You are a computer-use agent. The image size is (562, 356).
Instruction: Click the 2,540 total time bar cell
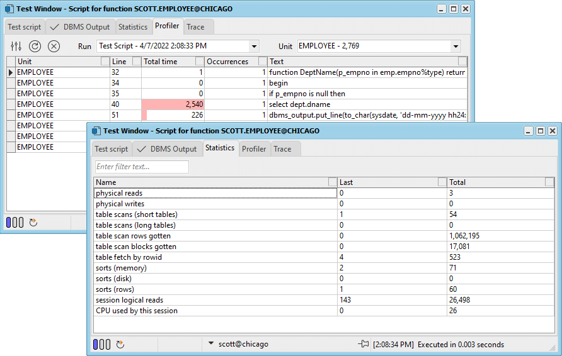173,104
